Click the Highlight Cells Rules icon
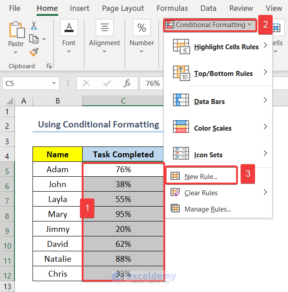Viewport: 288px width, 292px height. pos(181,47)
